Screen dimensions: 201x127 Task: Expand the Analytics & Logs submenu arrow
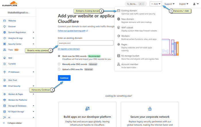pos(34,38)
